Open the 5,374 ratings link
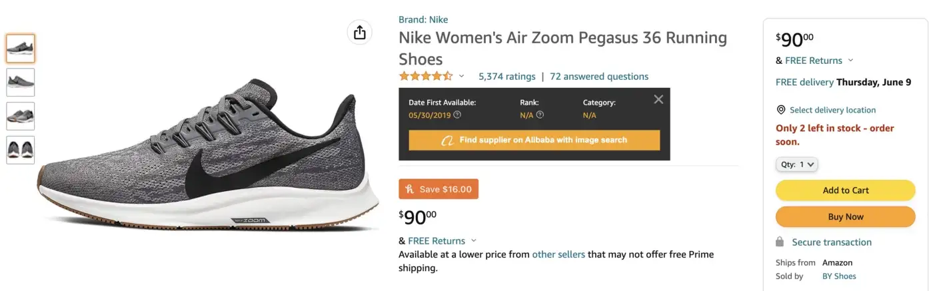Screen dimensions: 933x291 506,77
